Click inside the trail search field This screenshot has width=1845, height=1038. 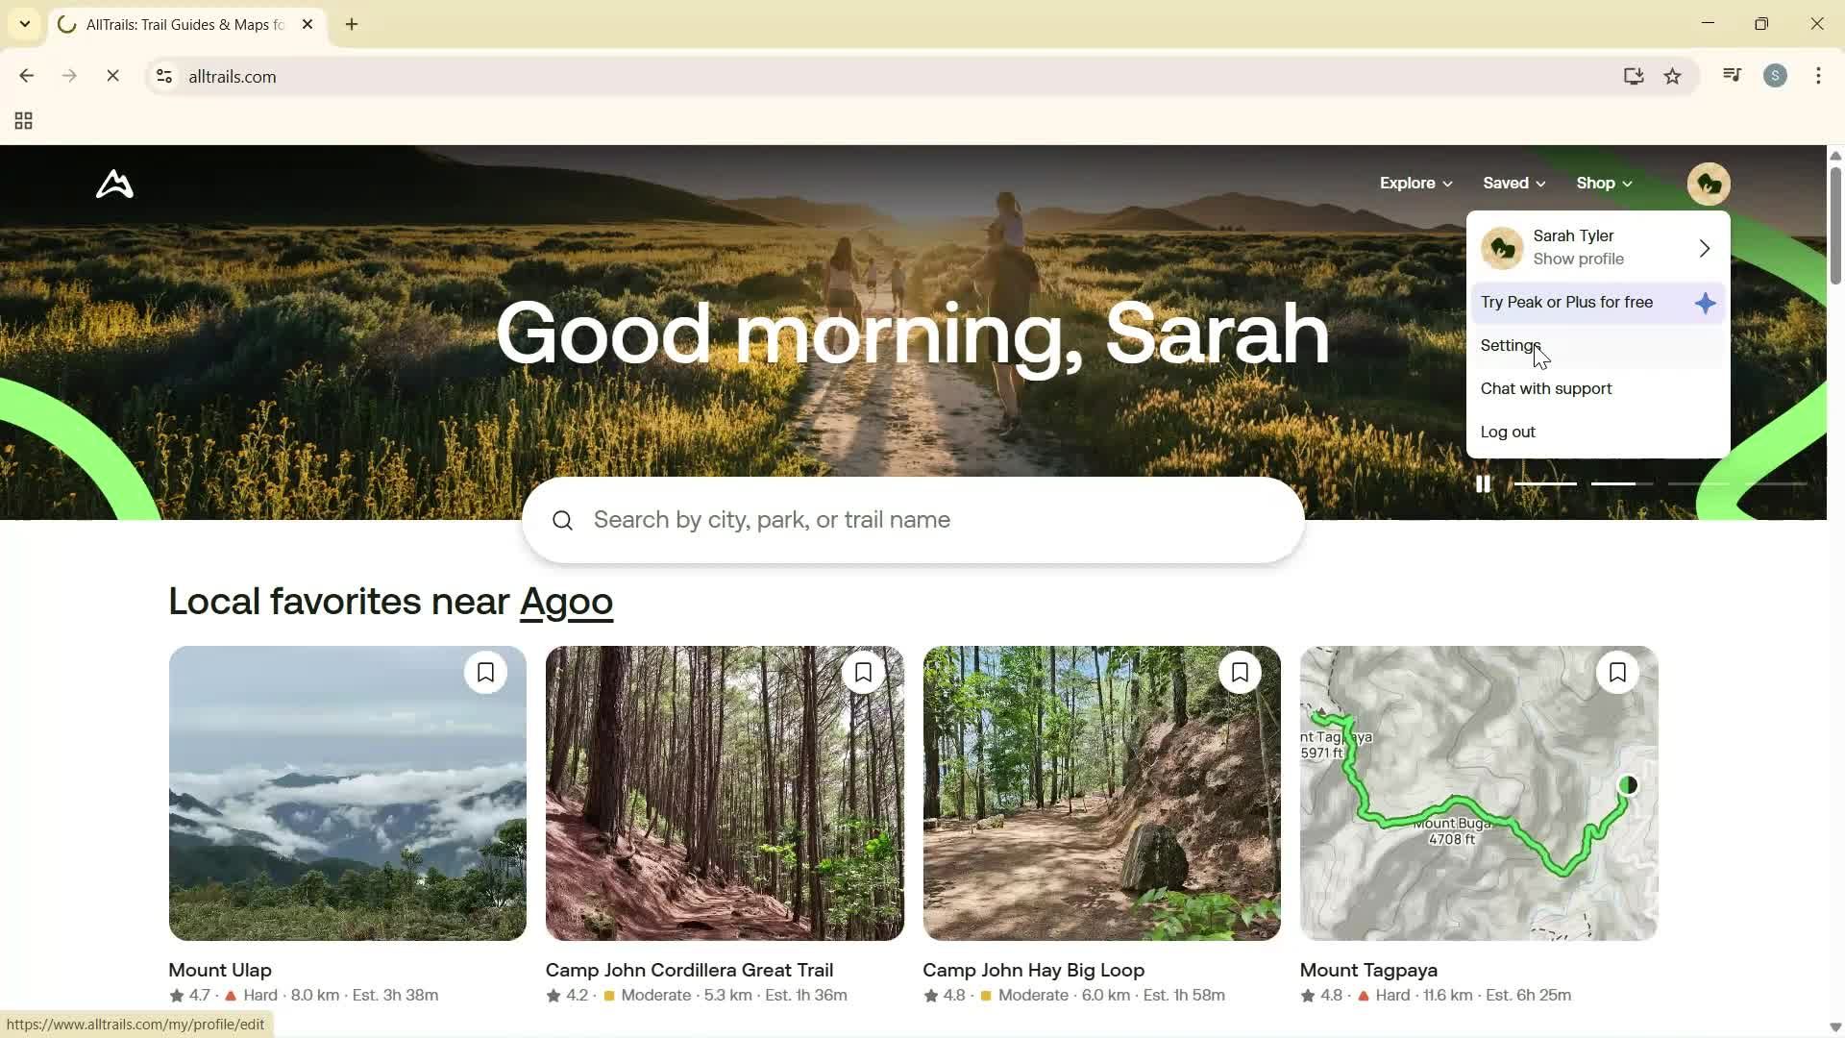coord(865,519)
